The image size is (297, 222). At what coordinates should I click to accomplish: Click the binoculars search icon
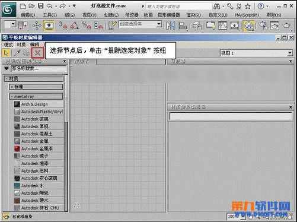[217, 7]
